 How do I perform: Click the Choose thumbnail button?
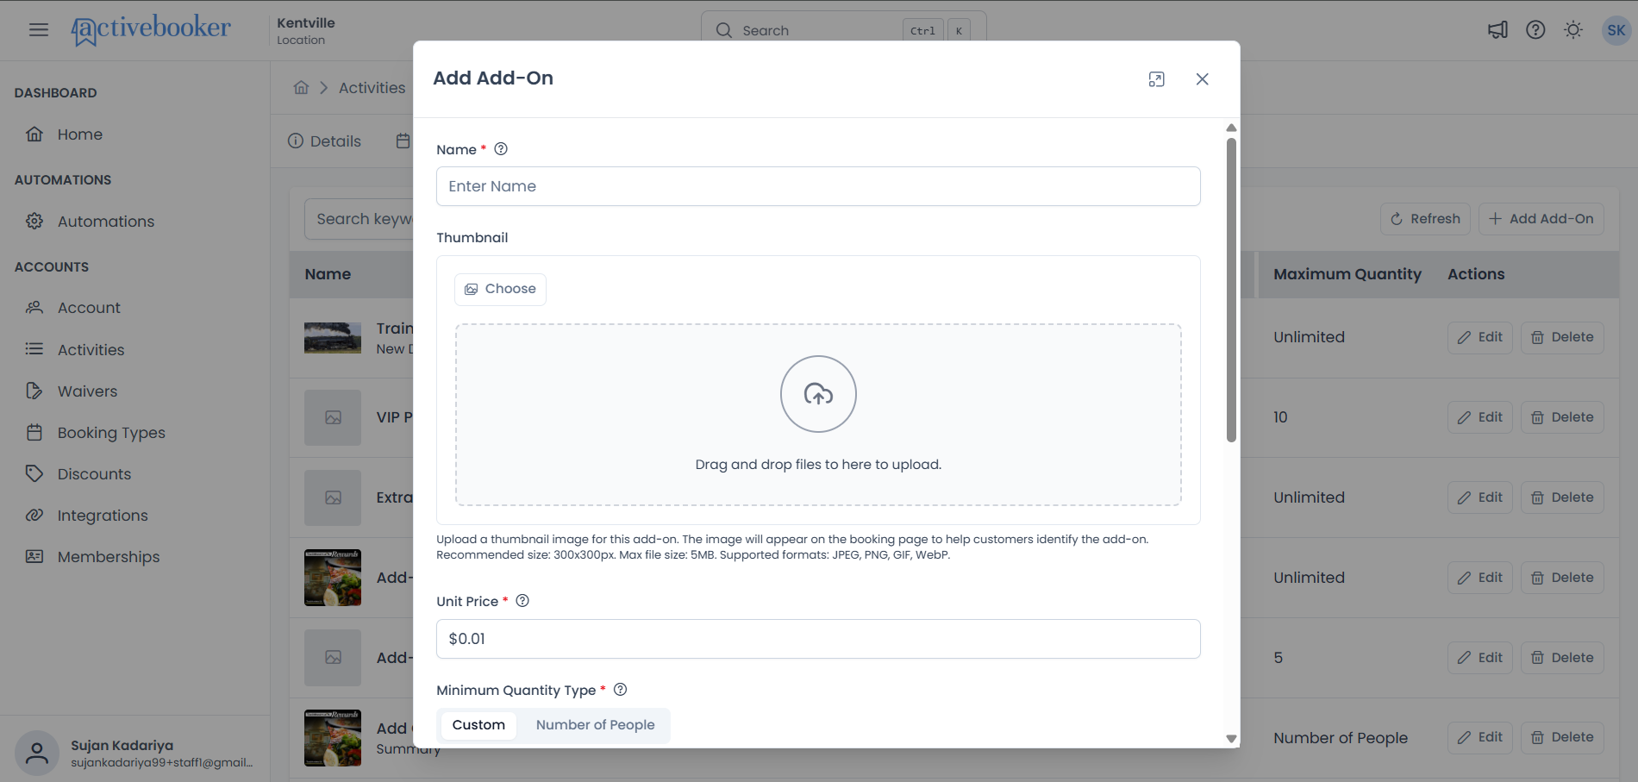tap(500, 289)
